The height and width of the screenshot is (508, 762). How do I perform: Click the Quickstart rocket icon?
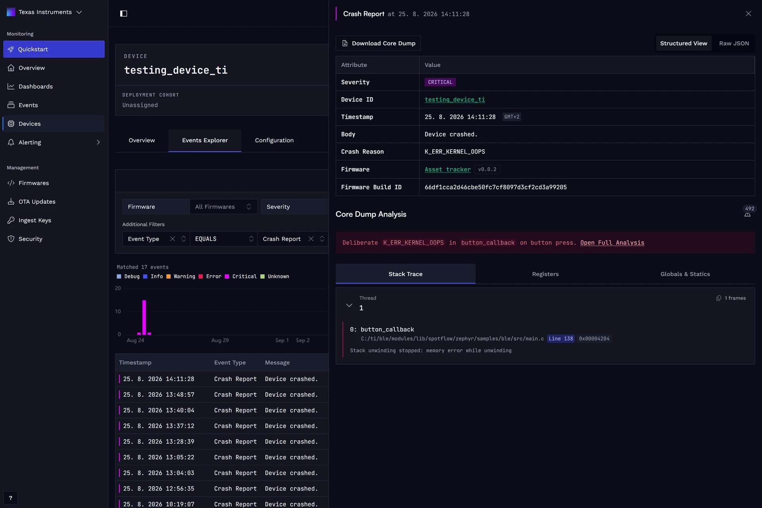[x=11, y=49]
